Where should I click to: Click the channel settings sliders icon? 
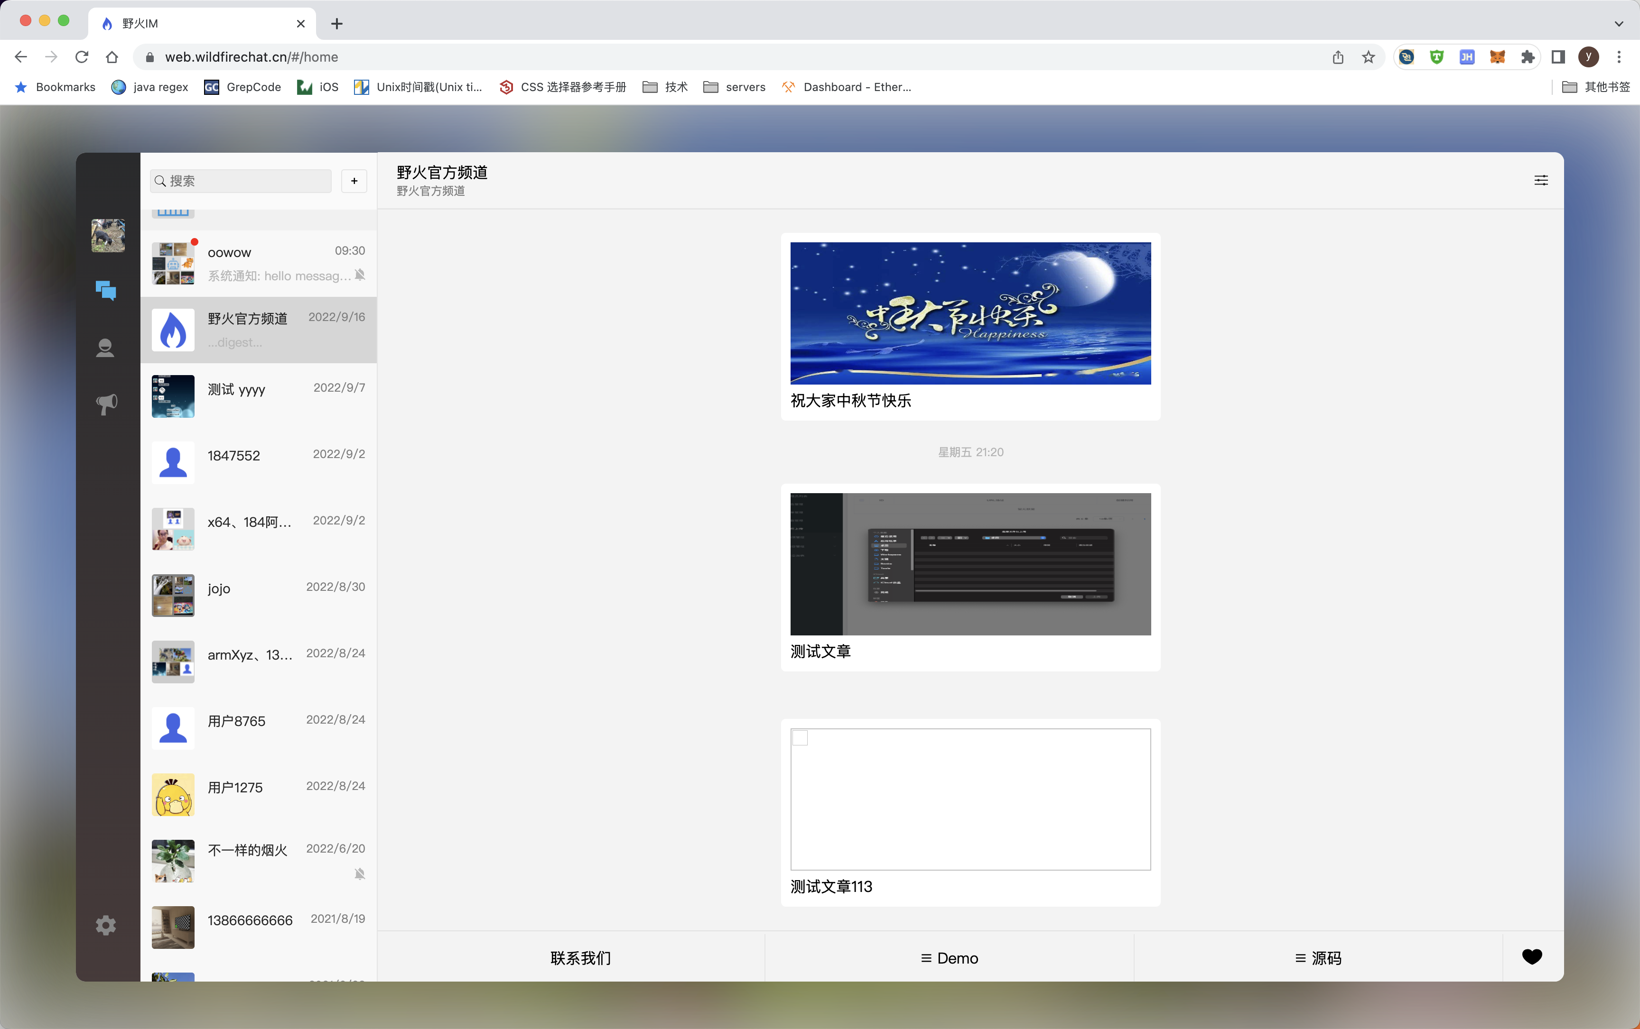tap(1540, 180)
